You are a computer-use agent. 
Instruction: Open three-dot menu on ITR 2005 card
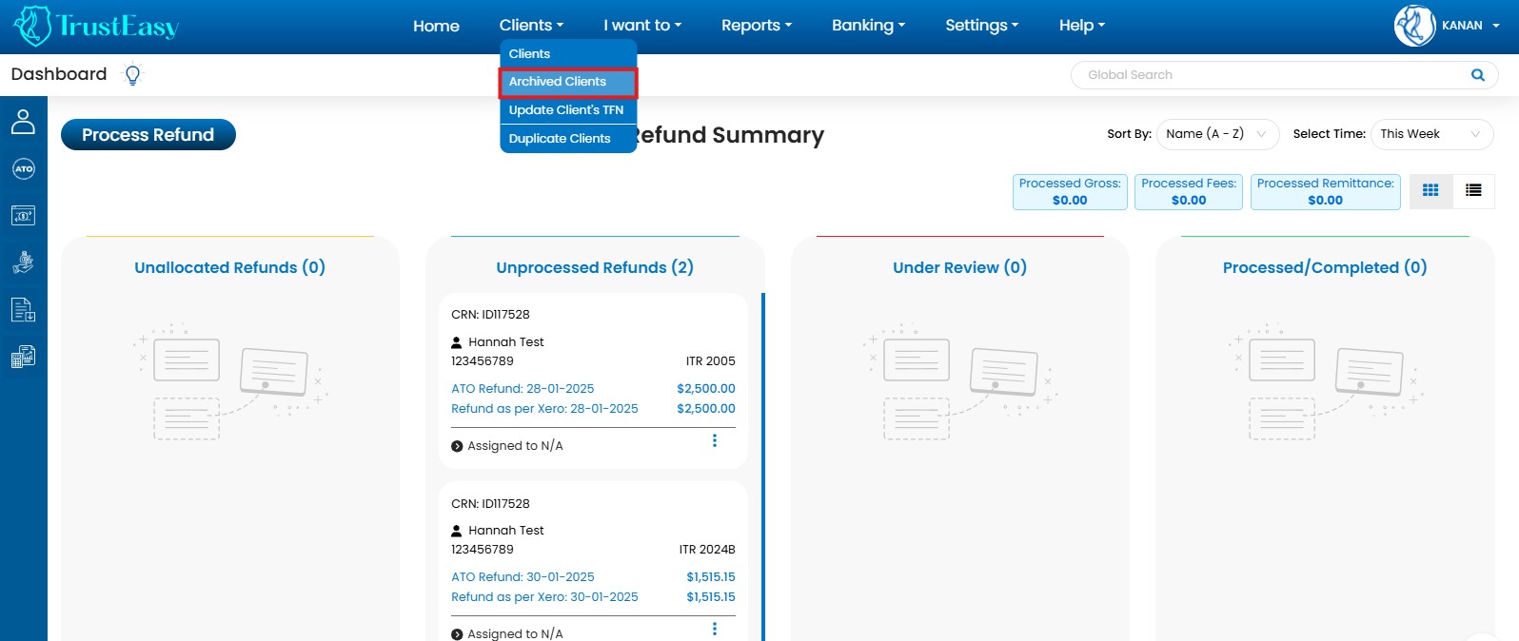click(x=715, y=441)
